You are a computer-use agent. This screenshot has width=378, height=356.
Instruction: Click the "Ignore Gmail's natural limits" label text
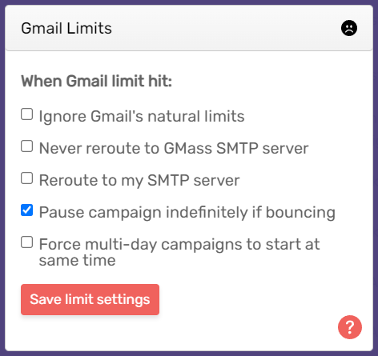[142, 117]
